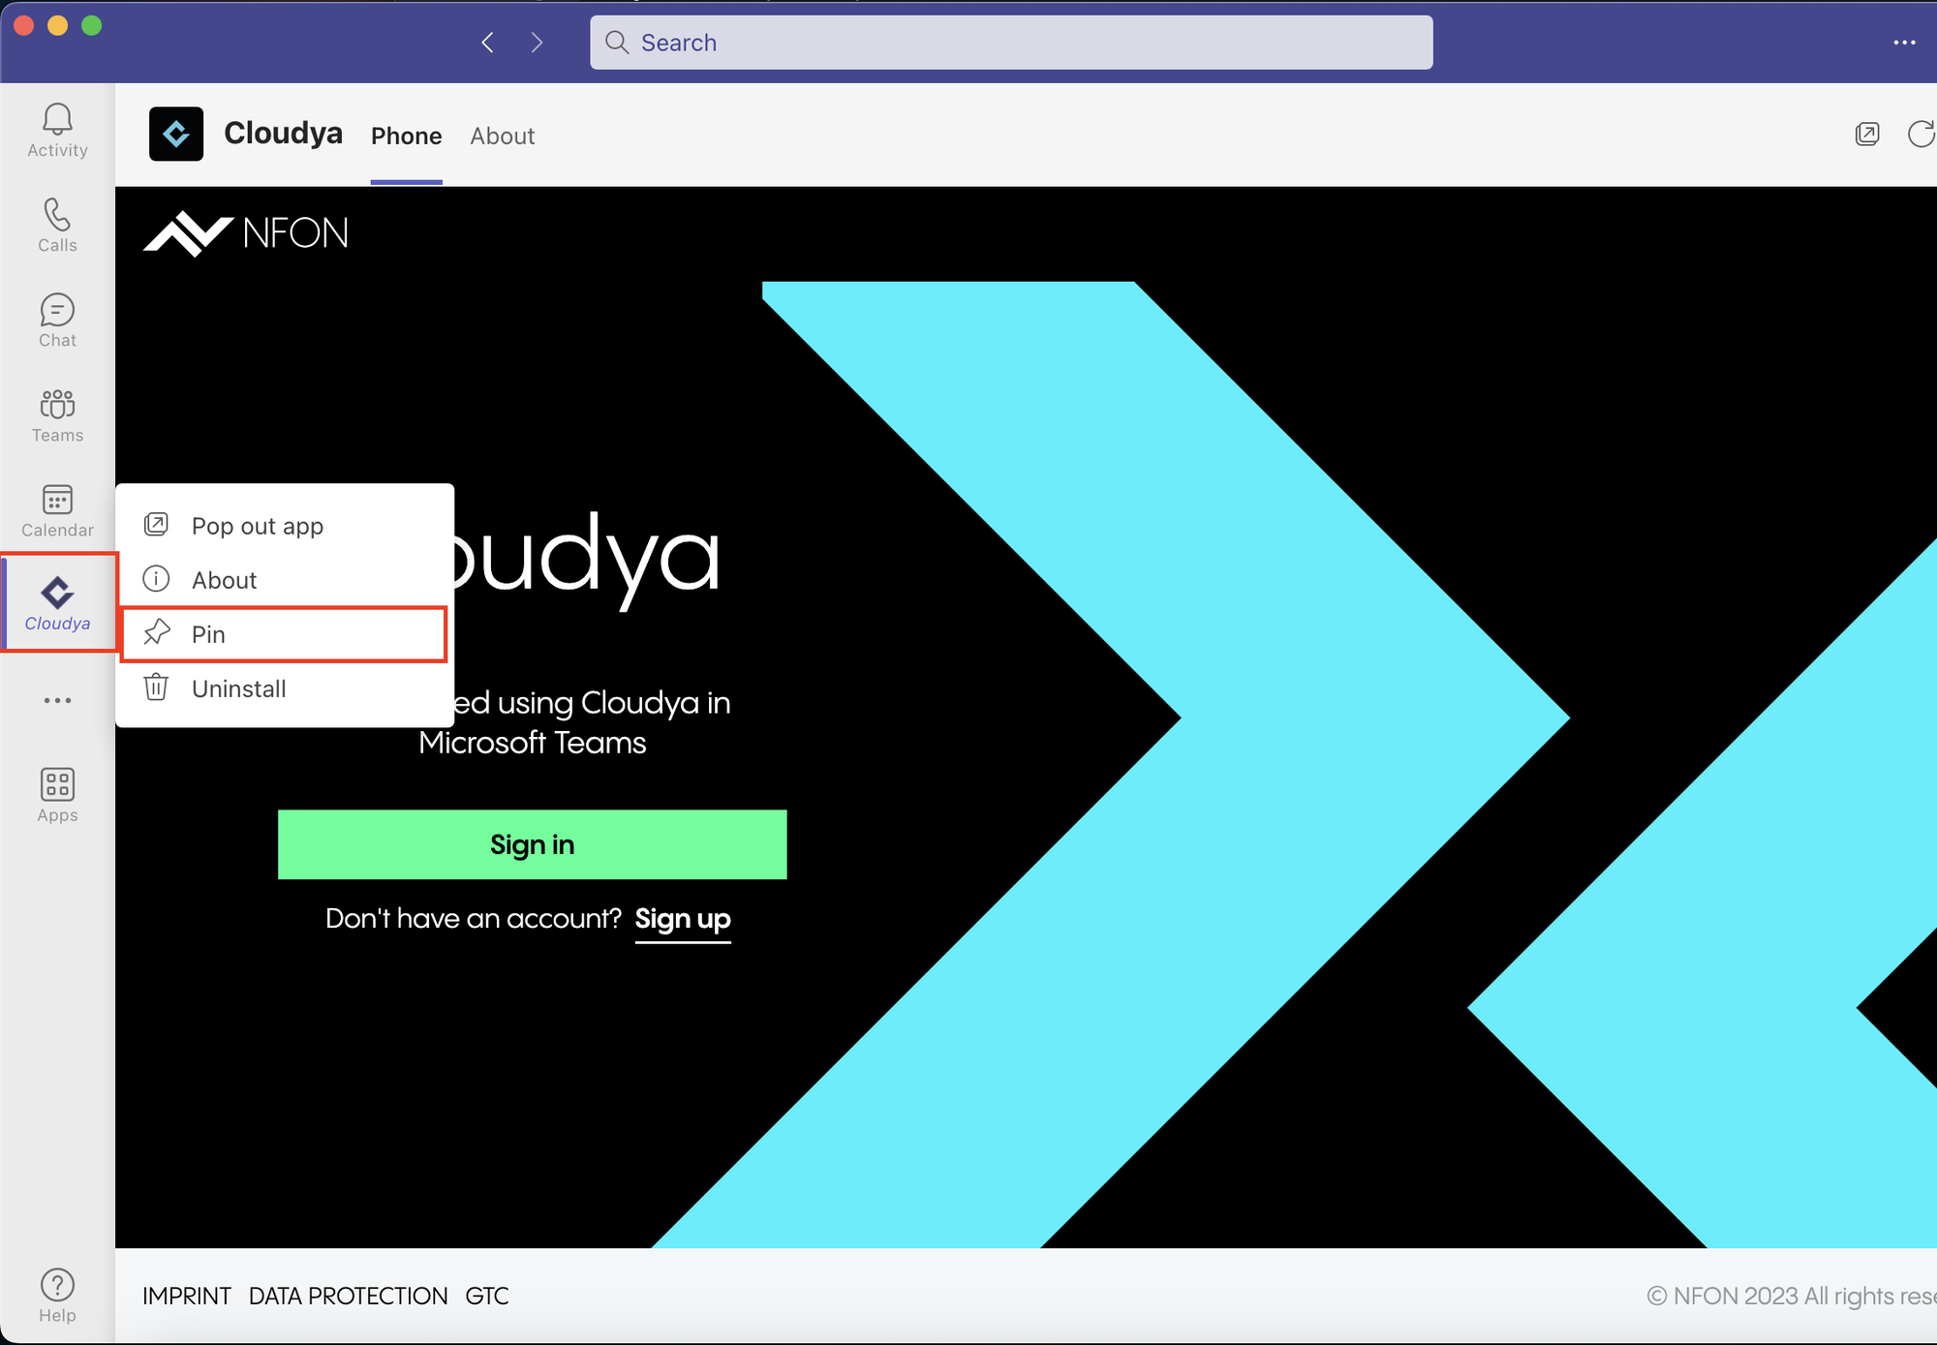The image size is (1937, 1345).
Task: Go to the Teams section
Action: [57, 414]
